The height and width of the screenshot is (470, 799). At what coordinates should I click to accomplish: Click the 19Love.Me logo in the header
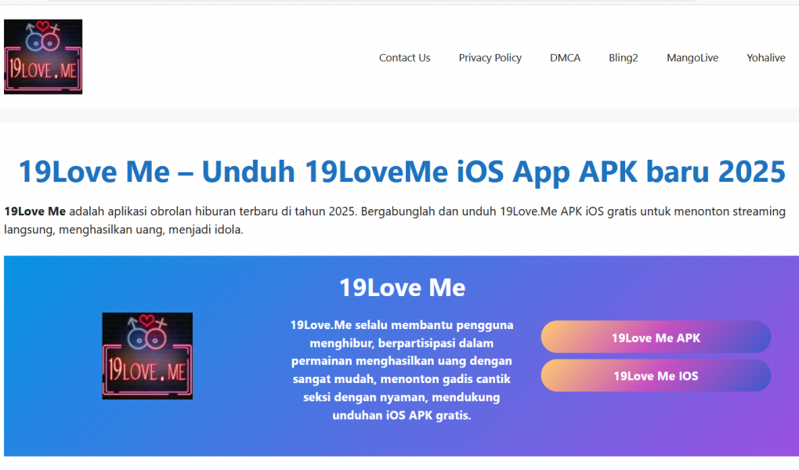[43, 56]
